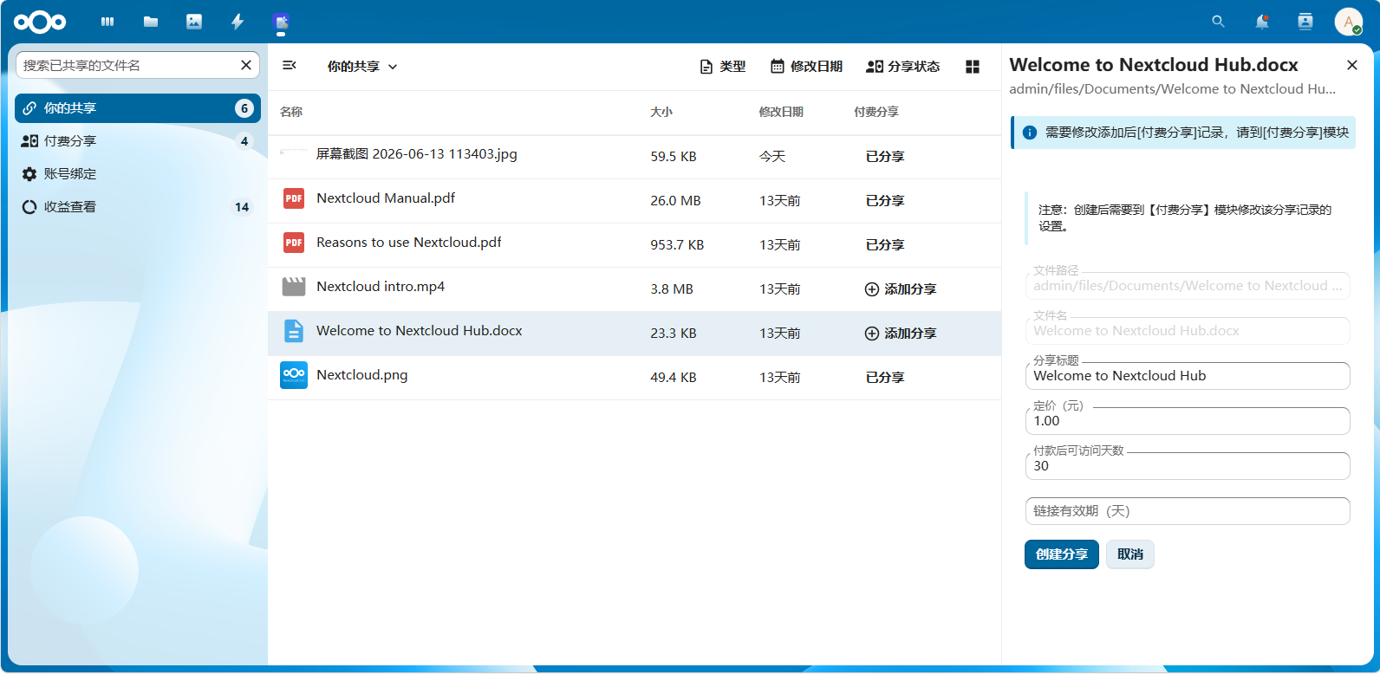1380x674 pixels.
Task: Click the screenshot jpg thumbnail
Action: click(x=294, y=152)
